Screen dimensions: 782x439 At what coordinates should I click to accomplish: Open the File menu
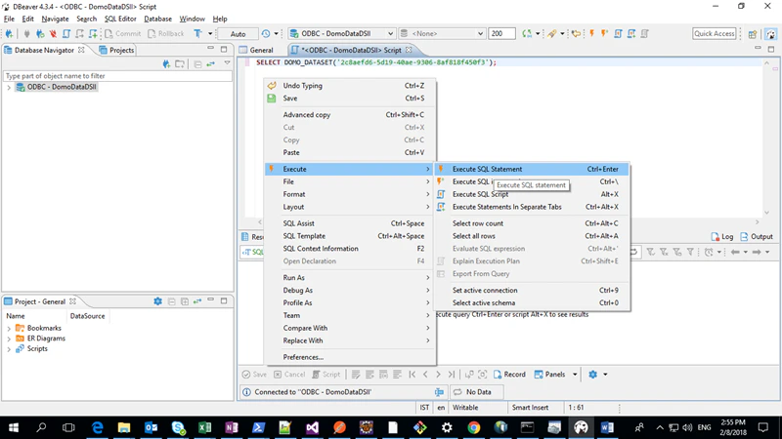(x=9, y=19)
